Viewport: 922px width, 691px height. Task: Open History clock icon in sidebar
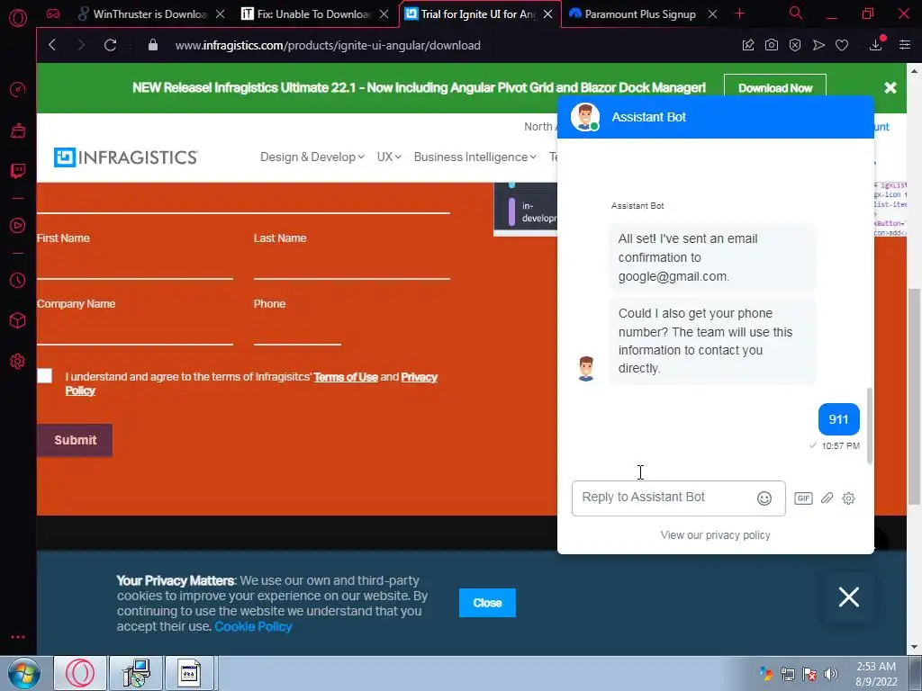click(18, 281)
